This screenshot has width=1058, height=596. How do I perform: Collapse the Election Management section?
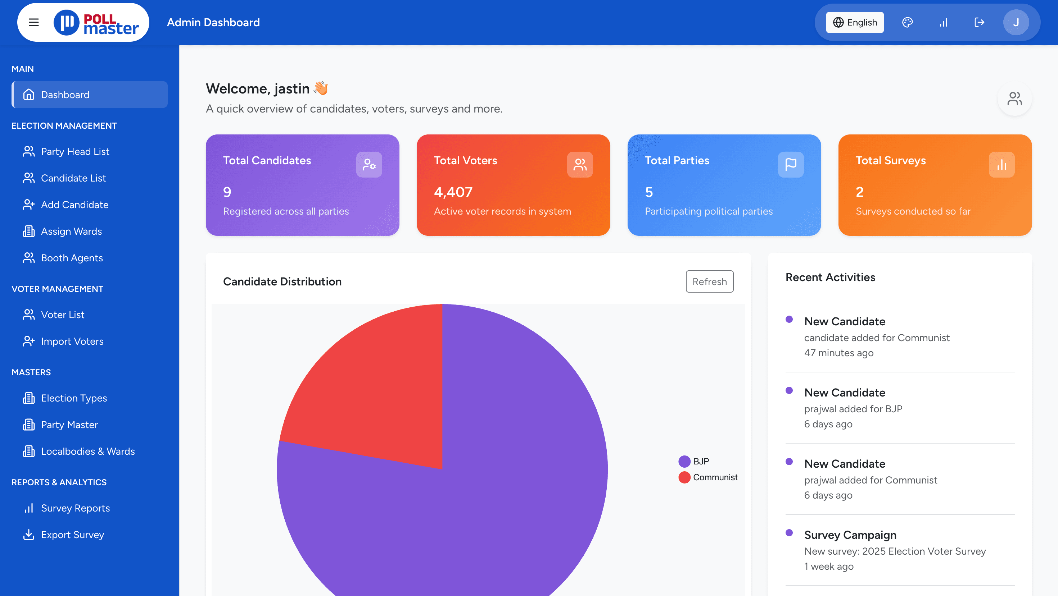[x=64, y=125]
